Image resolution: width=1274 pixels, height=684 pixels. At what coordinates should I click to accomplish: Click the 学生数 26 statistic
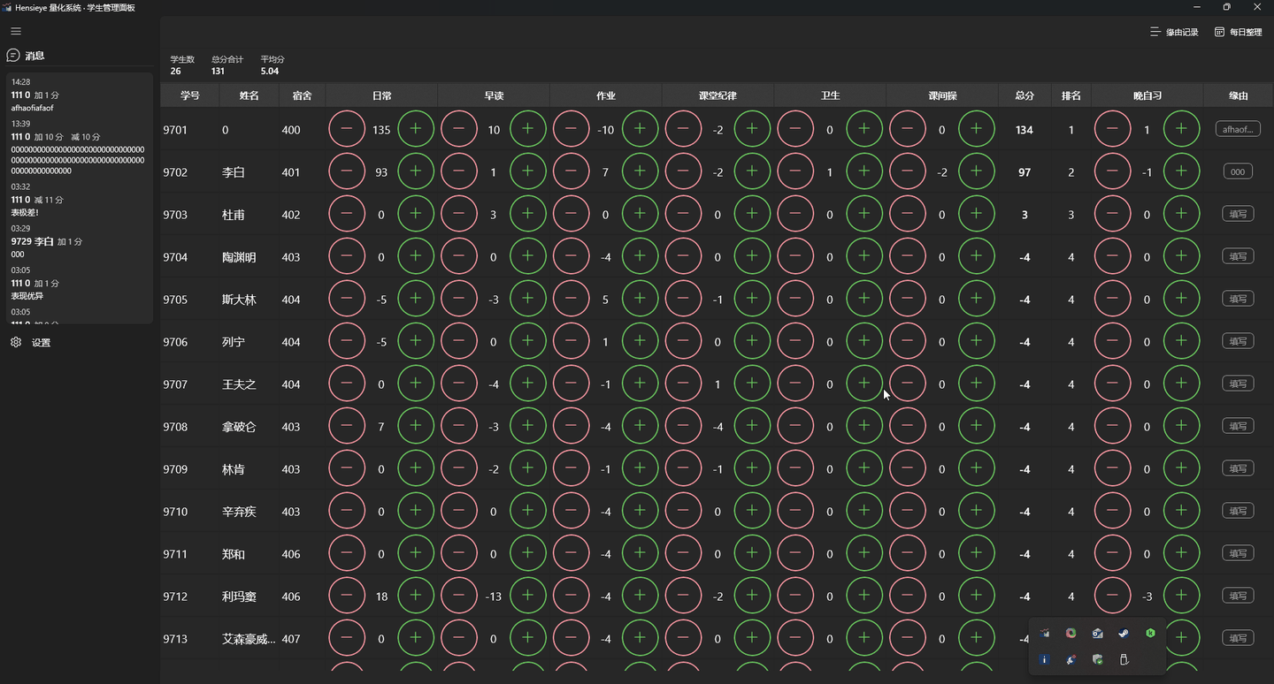pos(182,65)
